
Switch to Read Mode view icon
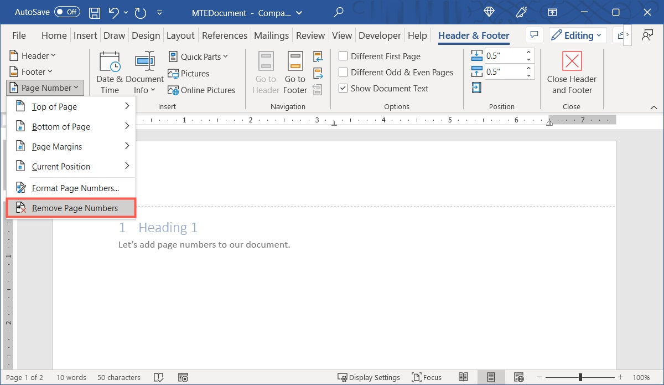coord(464,377)
